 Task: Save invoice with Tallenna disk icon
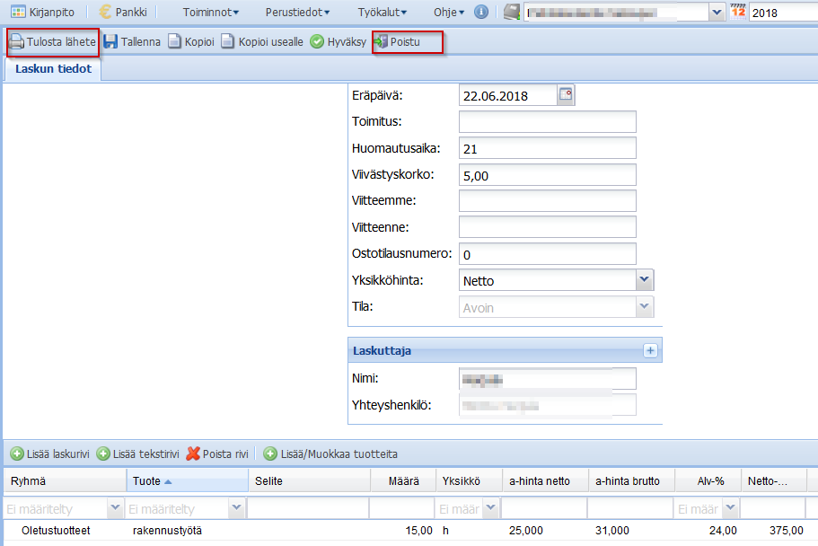pos(110,42)
